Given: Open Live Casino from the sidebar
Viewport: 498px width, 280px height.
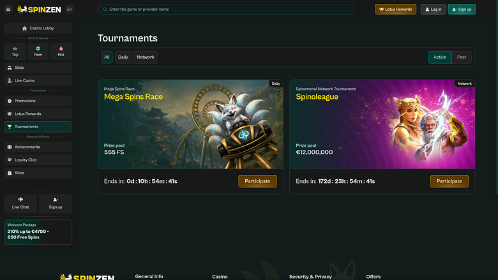Looking at the screenshot, I should 38,80.
